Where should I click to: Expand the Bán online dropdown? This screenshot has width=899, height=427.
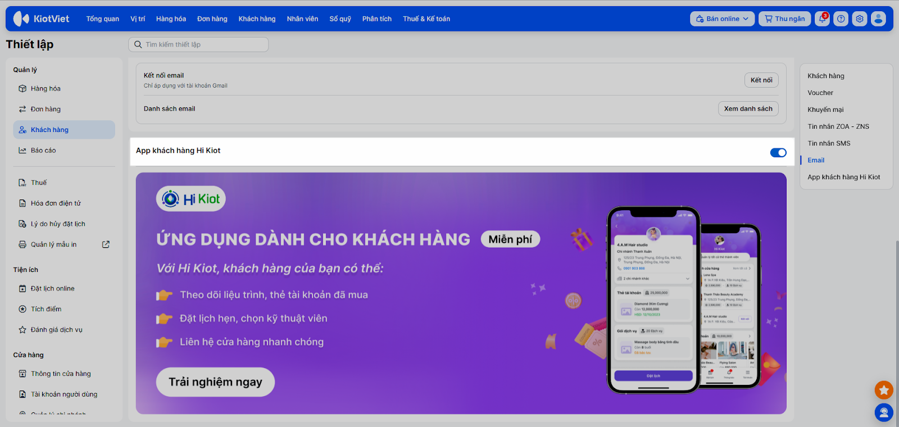(x=722, y=19)
